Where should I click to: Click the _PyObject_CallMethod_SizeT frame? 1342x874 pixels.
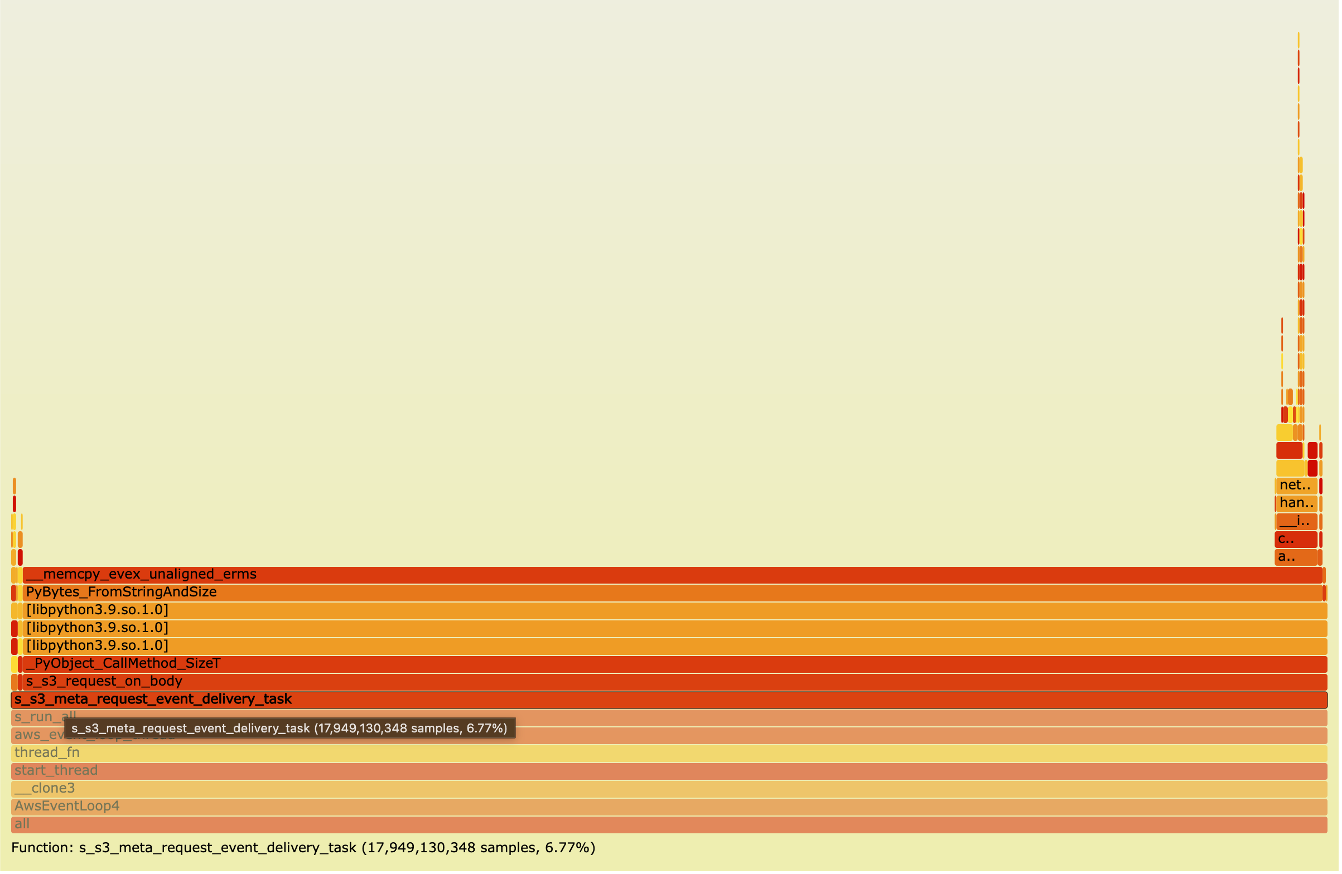coord(677,663)
